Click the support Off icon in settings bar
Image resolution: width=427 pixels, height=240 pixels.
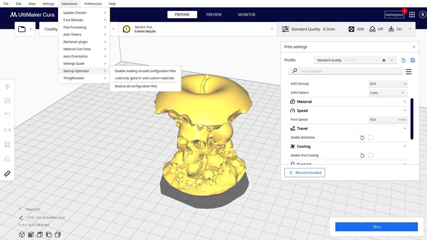373,29
